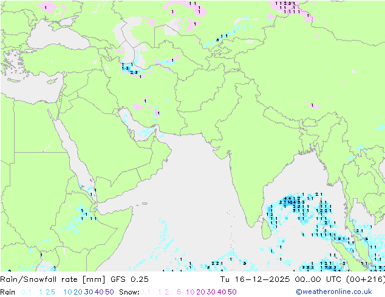
Task: Select the 10 value in Snow legend
Action: coord(190,292)
